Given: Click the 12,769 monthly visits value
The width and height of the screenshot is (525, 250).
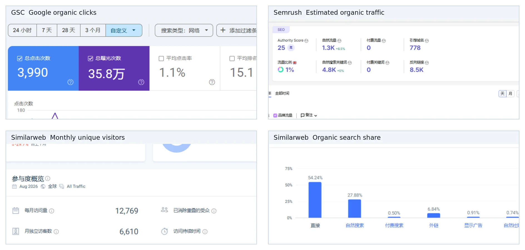Looking at the screenshot, I should click(x=127, y=211).
